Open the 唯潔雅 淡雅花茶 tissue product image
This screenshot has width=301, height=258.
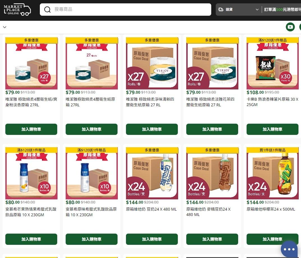click(212, 63)
